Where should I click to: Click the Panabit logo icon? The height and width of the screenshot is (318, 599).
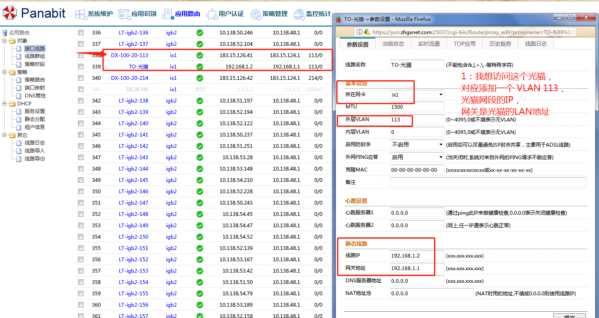[x=9, y=13]
